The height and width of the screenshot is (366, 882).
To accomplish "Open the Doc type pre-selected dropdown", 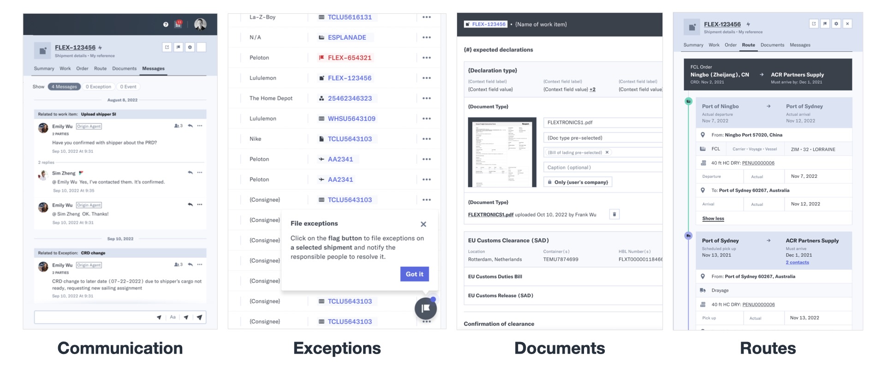I will [x=603, y=138].
